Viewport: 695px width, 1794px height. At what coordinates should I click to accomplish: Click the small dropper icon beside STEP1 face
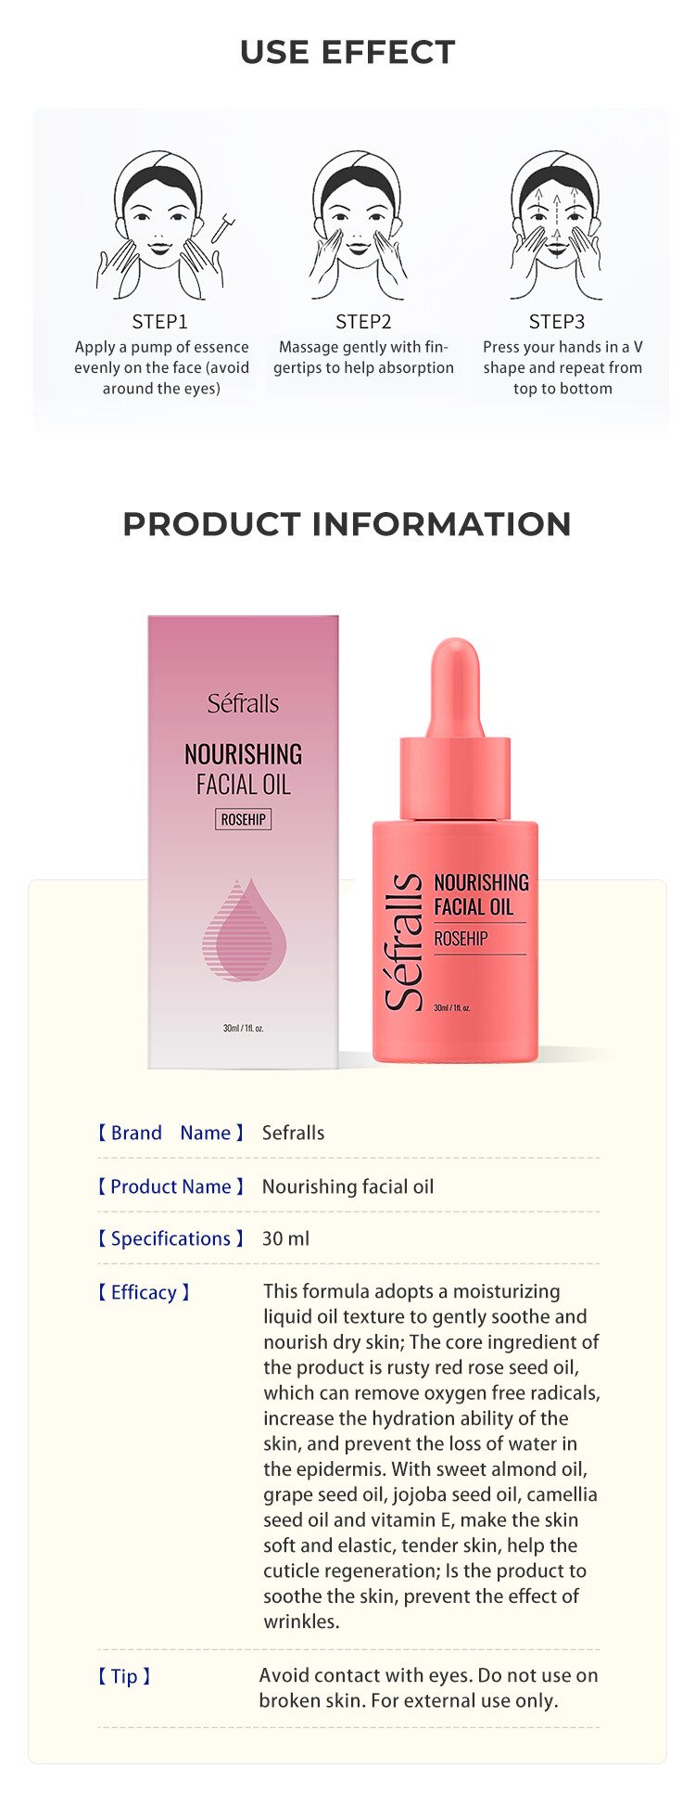coord(222,228)
